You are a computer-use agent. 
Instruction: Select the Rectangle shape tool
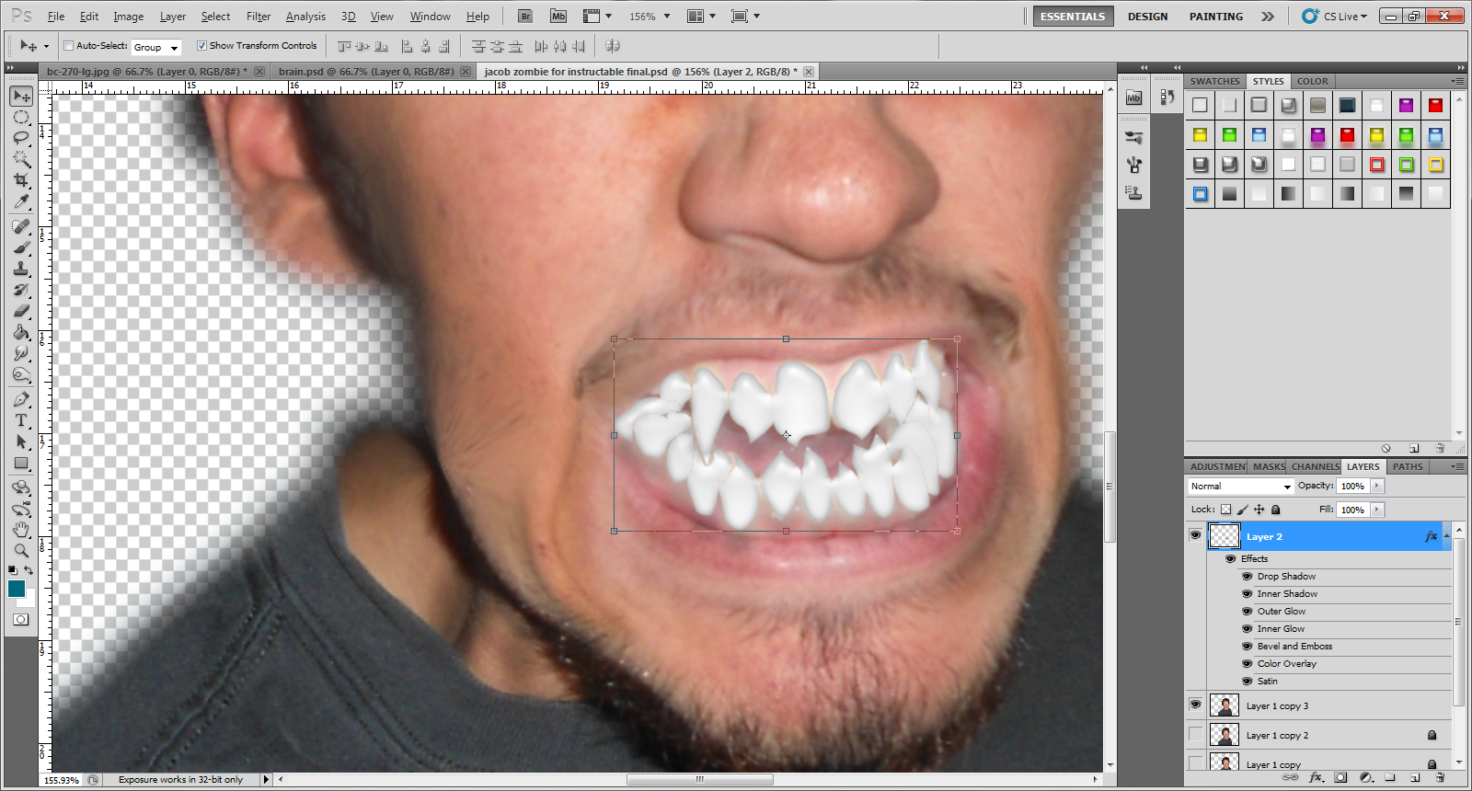(21, 463)
